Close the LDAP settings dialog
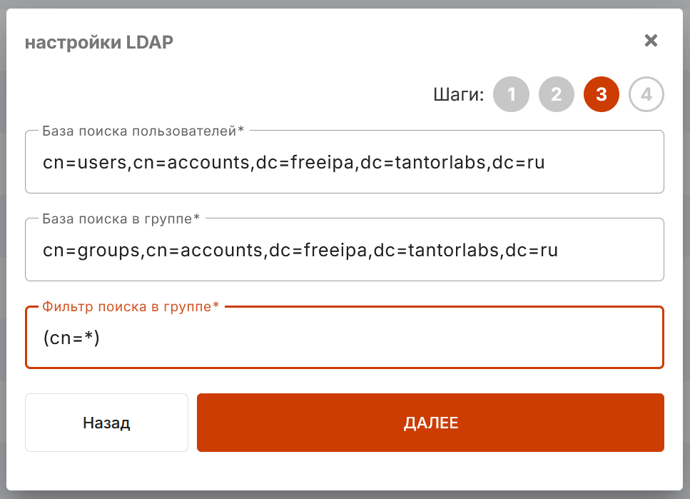The height and width of the screenshot is (499, 690). tap(651, 41)
